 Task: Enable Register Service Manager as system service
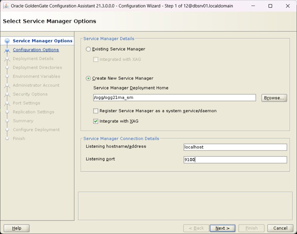pos(96,111)
